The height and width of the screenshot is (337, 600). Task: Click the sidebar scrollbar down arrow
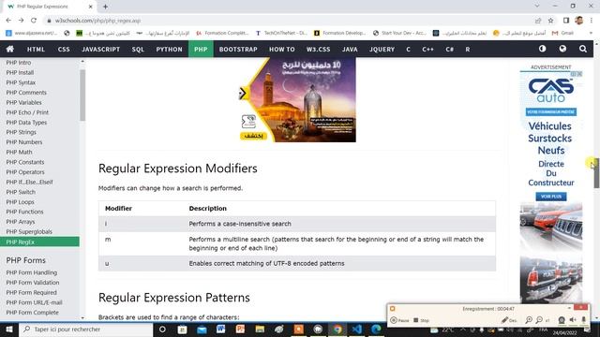(82, 317)
